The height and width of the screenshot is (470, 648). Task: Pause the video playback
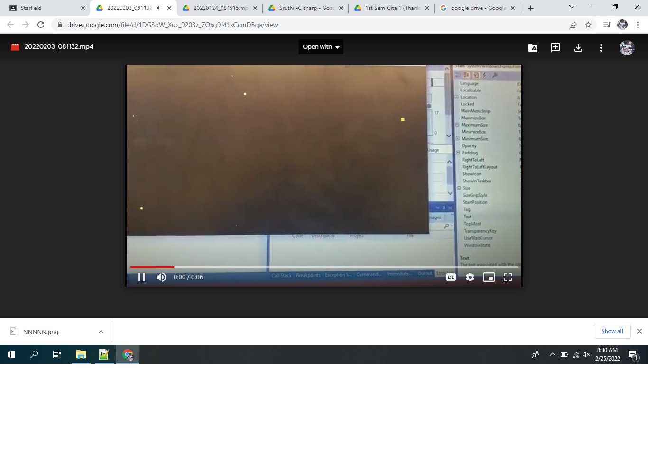141,277
